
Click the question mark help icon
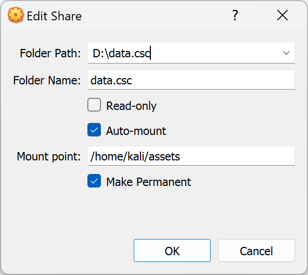point(235,15)
